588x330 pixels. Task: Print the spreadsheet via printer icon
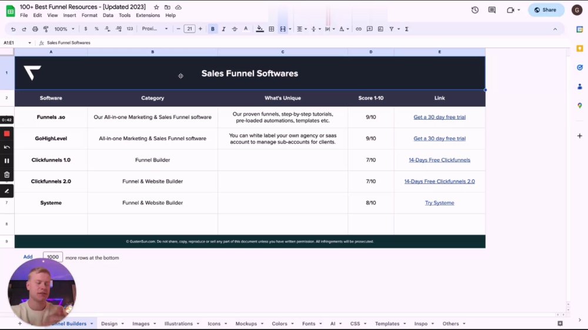tap(35, 29)
